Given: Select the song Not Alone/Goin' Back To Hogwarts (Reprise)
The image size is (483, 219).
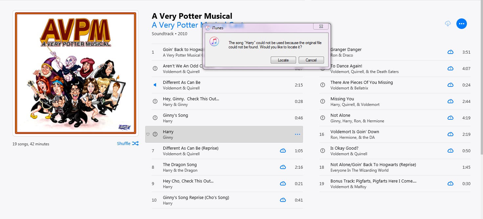Looking at the screenshot, I should tap(395, 167).
